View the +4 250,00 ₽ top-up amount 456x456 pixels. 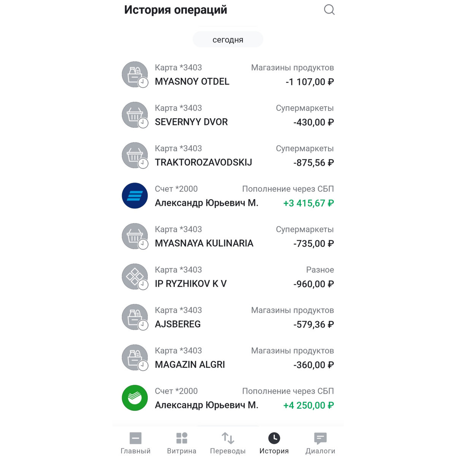click(309, 405)
